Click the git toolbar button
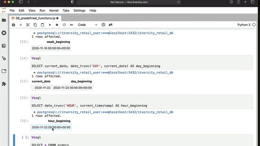Image resolution: width=260 pixels, height=146 pixels. [110, 25]
